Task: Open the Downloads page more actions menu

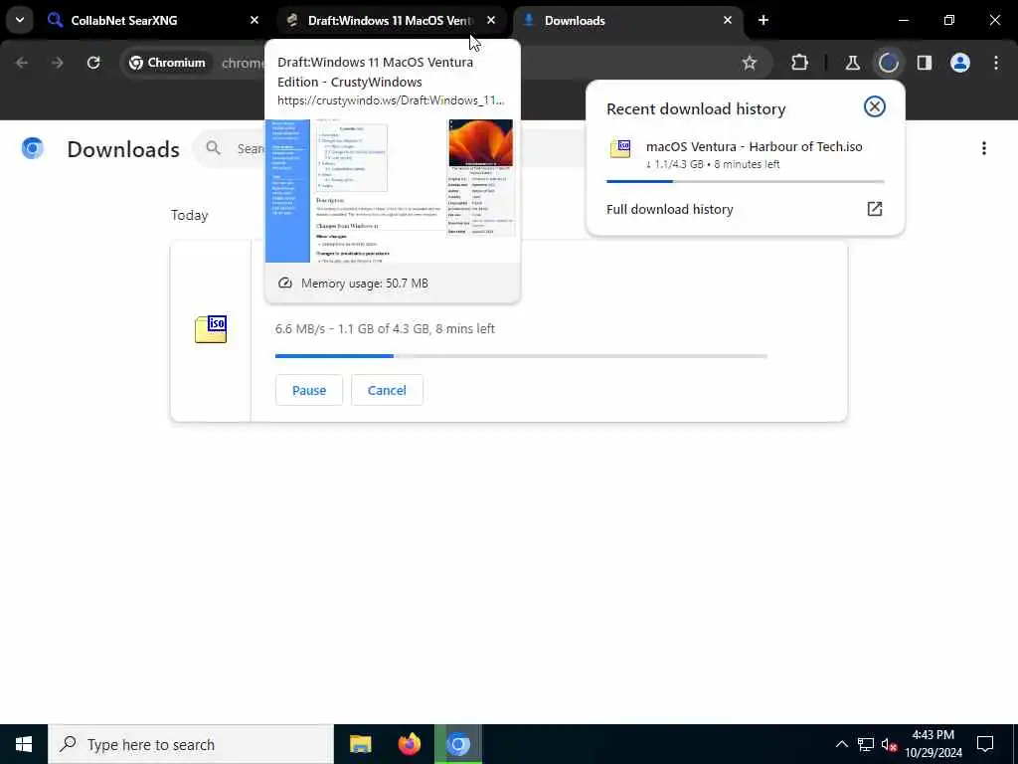Action: (x=984, y=148)
